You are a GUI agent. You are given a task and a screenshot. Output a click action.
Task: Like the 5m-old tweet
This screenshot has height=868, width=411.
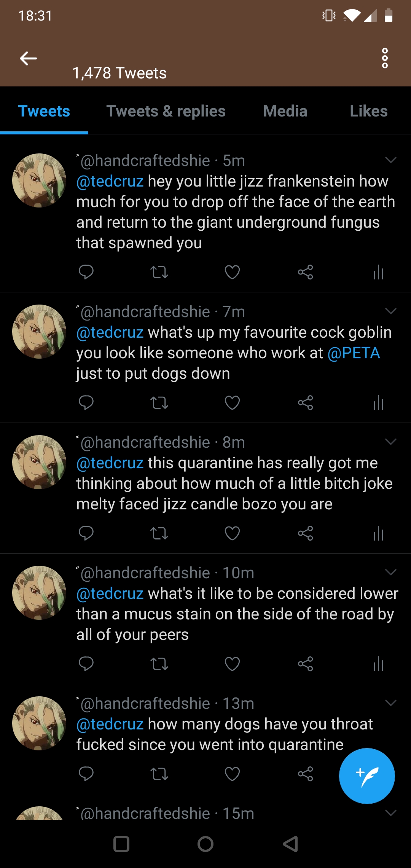coord(232,272)
